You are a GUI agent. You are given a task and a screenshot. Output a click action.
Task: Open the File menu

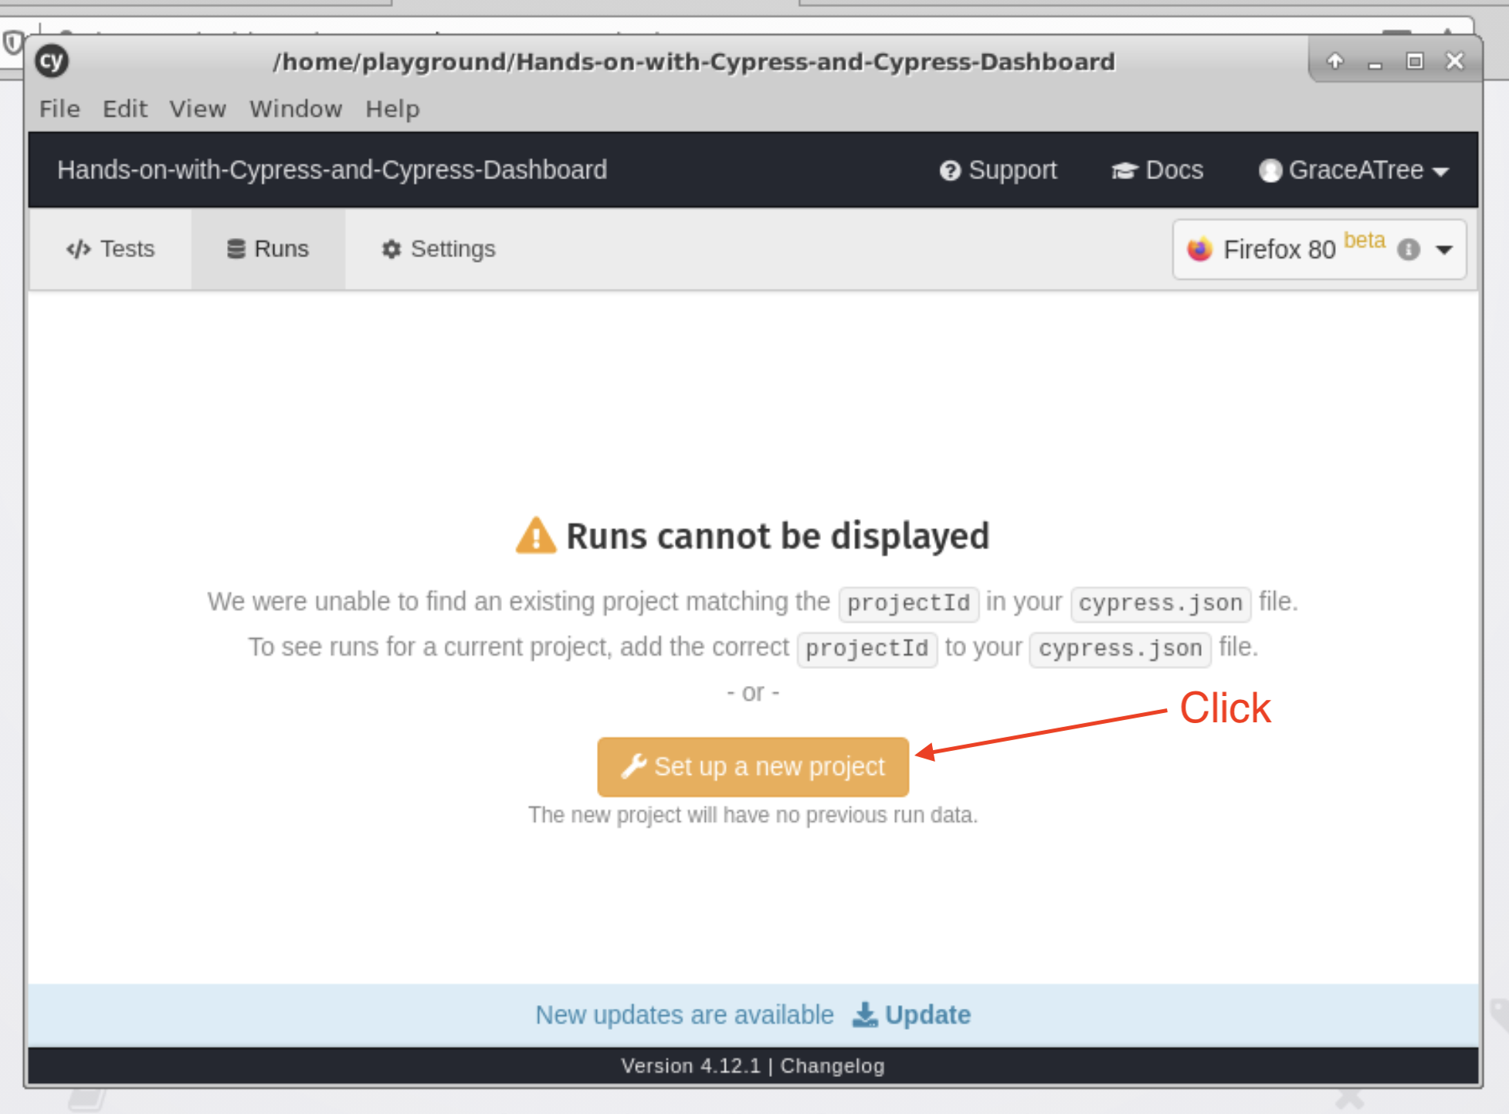59,109
